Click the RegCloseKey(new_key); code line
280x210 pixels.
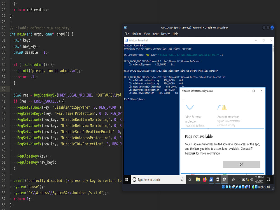pos(37,162)
